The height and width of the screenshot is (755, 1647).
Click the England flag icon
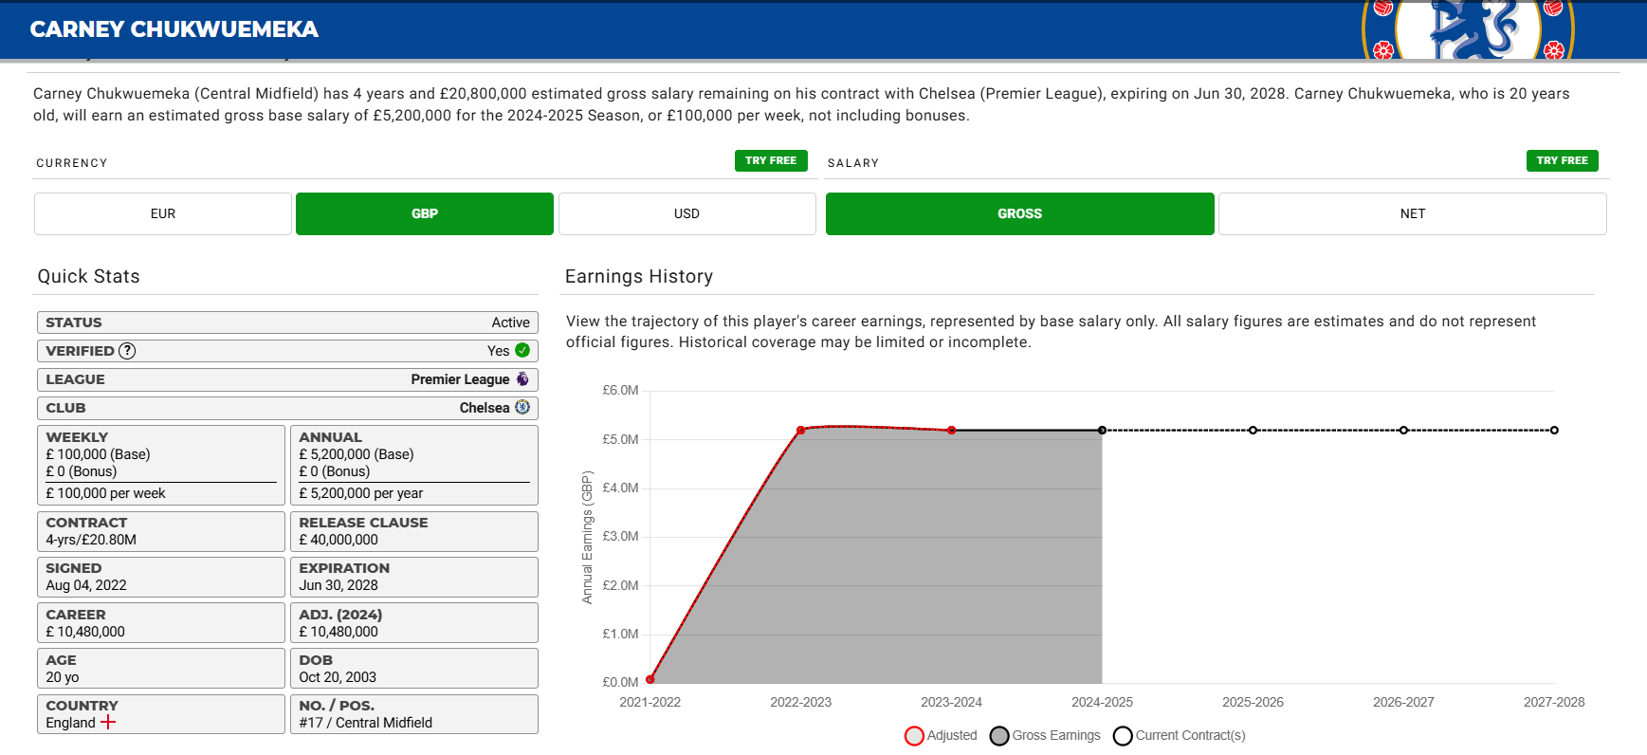point(108,722)
